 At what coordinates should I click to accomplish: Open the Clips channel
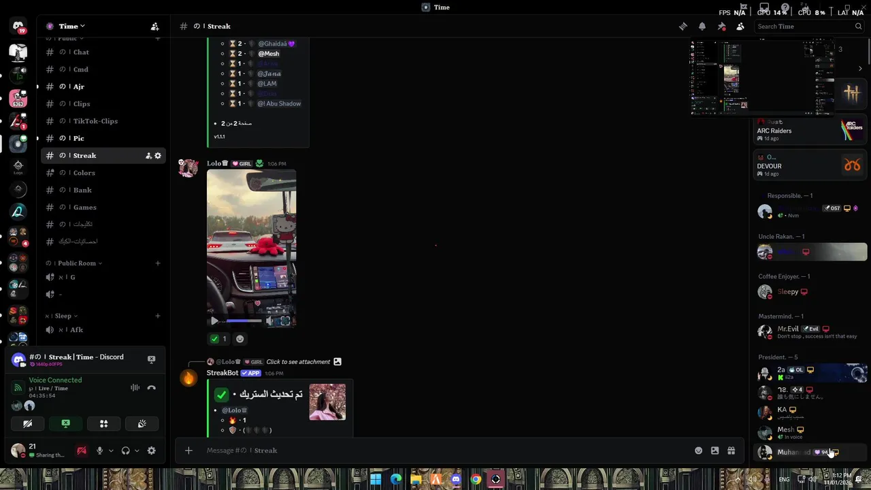103,104
